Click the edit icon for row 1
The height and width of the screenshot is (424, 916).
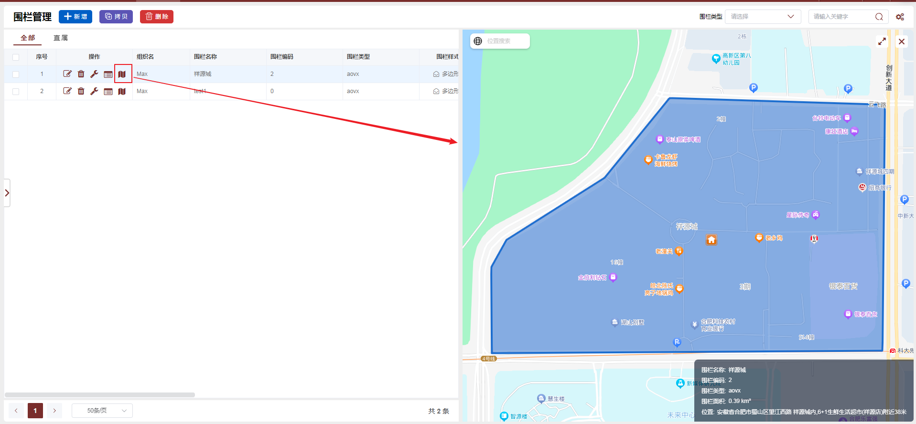[x=67, y=74]
